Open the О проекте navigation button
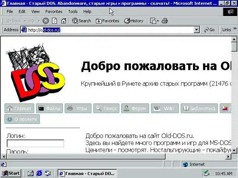The width and height of the screenshot is (238, 178). 22,119
